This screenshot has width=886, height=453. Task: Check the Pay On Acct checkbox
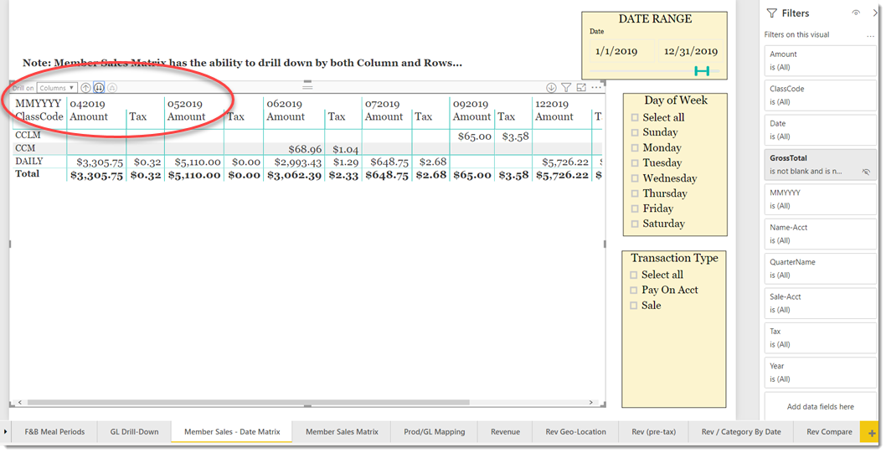coord(633,291)
